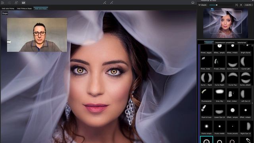Select the second brush tool icon
The height and width of the screenshot is (143, 254).
point(112,3)
